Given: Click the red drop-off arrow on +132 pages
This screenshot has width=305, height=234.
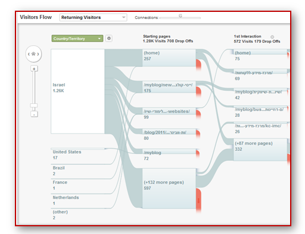Looking at the screenshot, I should tap(198, 201).
